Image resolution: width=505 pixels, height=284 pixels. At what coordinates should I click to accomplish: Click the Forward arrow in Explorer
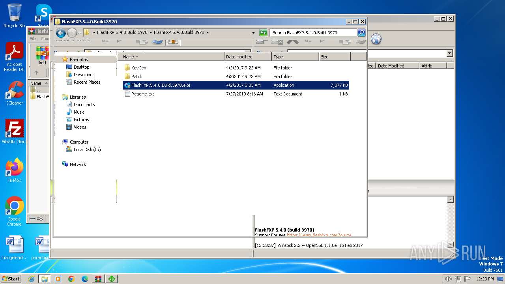click(72, 33)
